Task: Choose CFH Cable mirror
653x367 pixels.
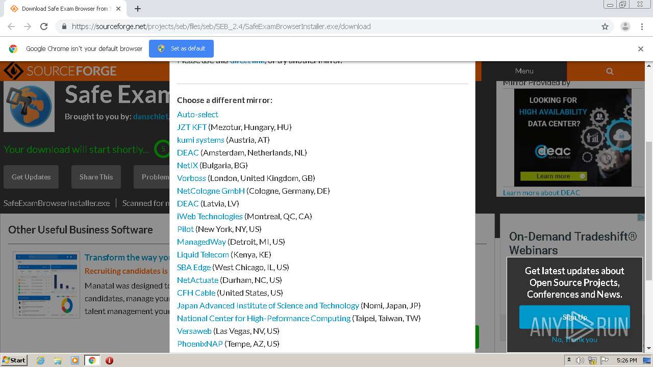Action: tap(196, 293)
